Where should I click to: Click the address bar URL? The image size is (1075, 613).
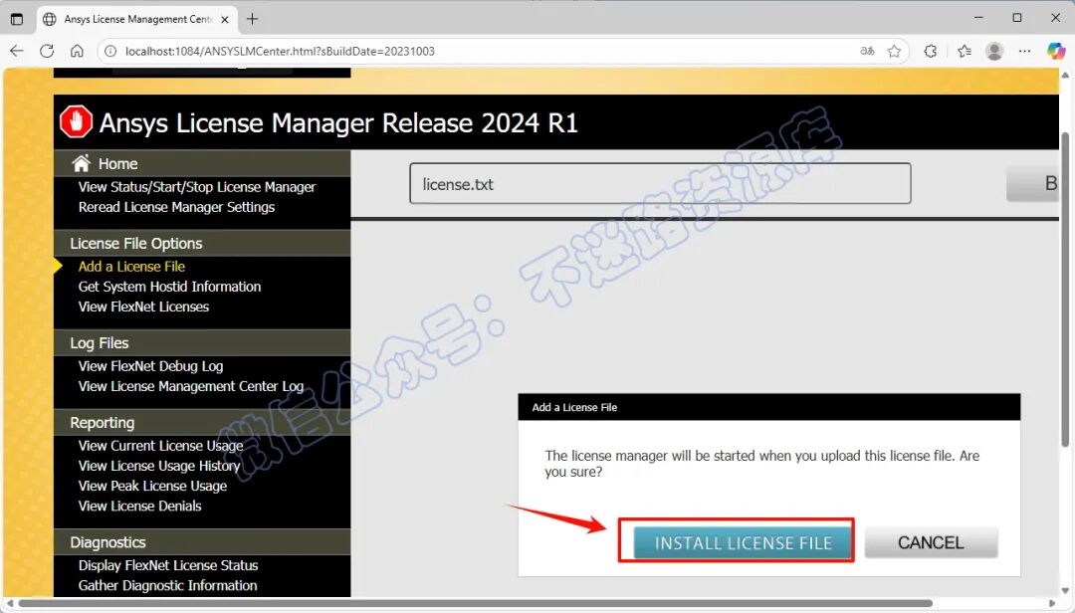coord(280,52)
